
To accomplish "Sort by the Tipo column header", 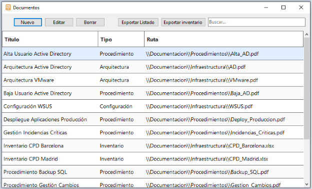I will pos(121,39).
